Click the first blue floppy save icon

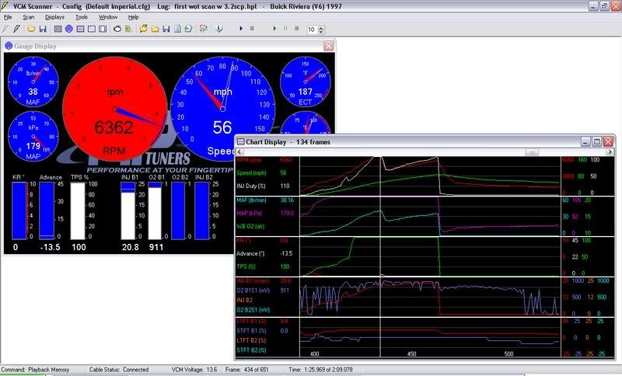click(43, 29)
